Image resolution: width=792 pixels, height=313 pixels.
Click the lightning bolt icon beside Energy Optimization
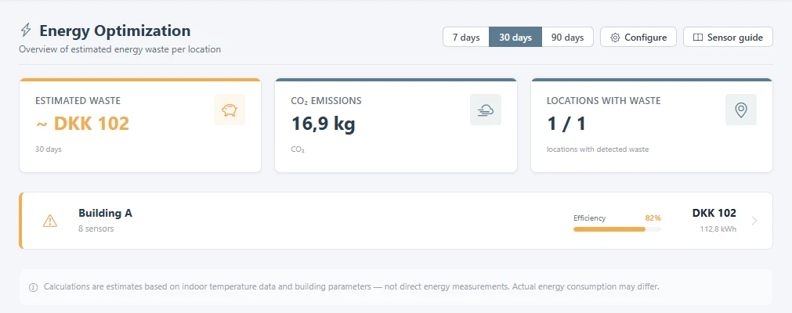click(25, 31)
